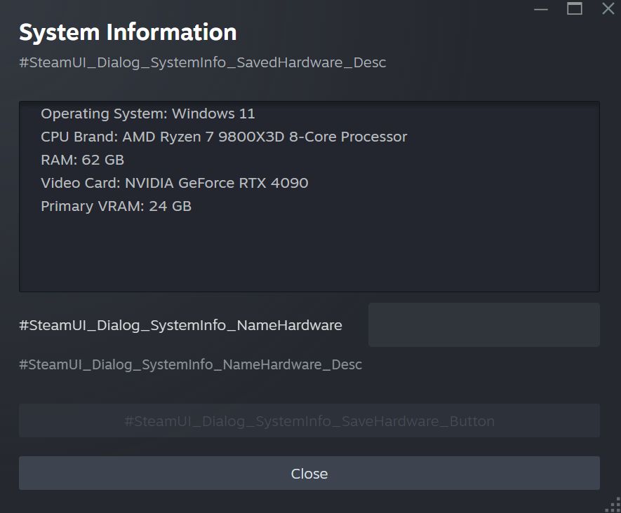Click the 'Video Card' label text
The width and height of the screenshot is (621, 513).
(x=81, y=183)
